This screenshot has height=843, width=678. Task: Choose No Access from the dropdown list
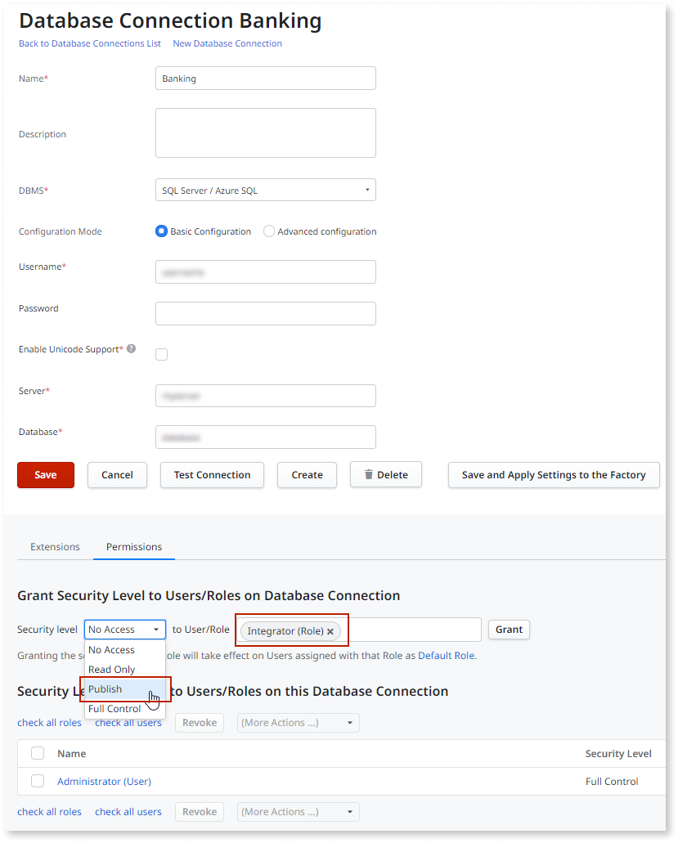(x=125, y=649)
